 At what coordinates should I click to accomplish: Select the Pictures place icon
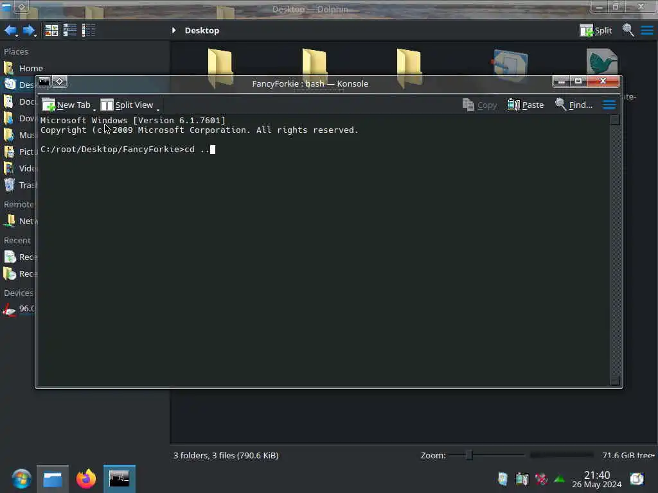(x=9, y=151)
